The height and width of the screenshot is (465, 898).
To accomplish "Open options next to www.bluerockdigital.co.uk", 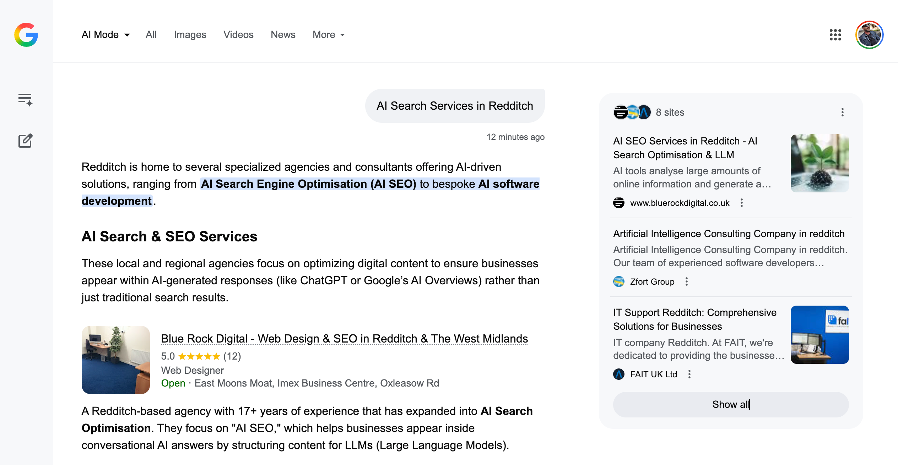I will pos(741,203).
